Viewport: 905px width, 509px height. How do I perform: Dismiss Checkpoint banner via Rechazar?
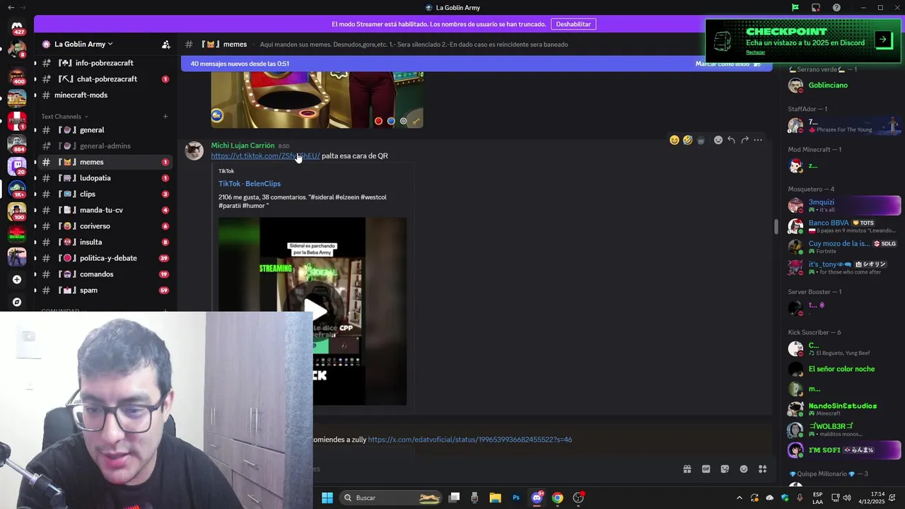755,52
